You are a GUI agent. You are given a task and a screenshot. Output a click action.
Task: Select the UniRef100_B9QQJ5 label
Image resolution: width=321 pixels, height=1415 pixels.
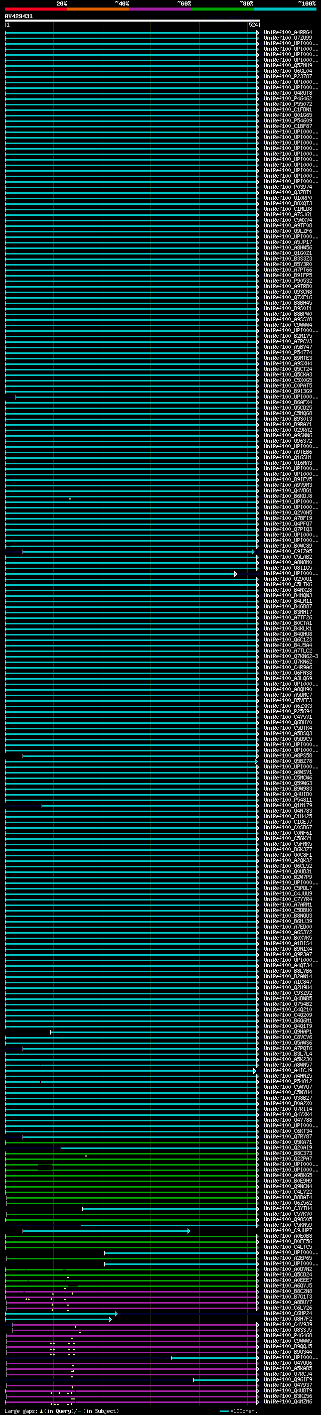tap(287, 1346)
